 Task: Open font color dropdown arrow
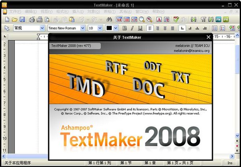(x=116, y=28)
